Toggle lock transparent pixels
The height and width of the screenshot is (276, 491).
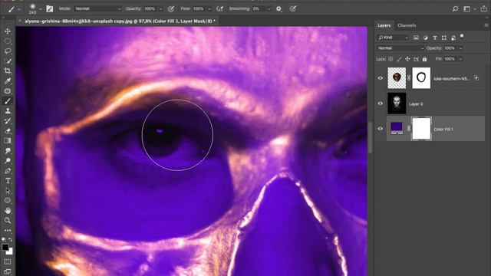(x=390, y=59)
